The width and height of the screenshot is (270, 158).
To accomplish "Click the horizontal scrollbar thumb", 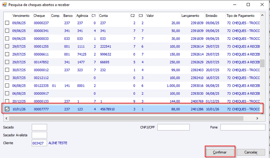I will (x=126, y=118).
